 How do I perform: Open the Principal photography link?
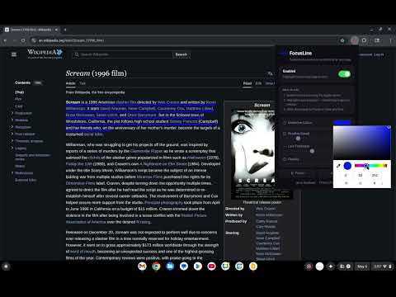[163, 202]
